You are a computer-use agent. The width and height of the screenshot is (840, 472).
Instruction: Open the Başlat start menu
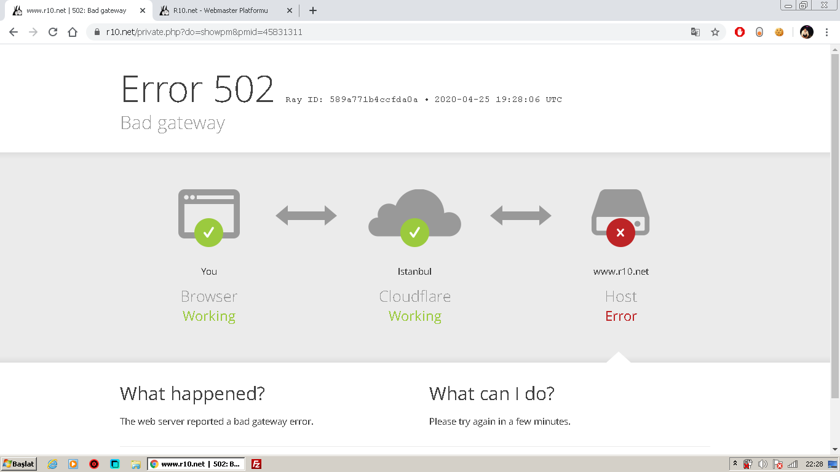[19, 464]
